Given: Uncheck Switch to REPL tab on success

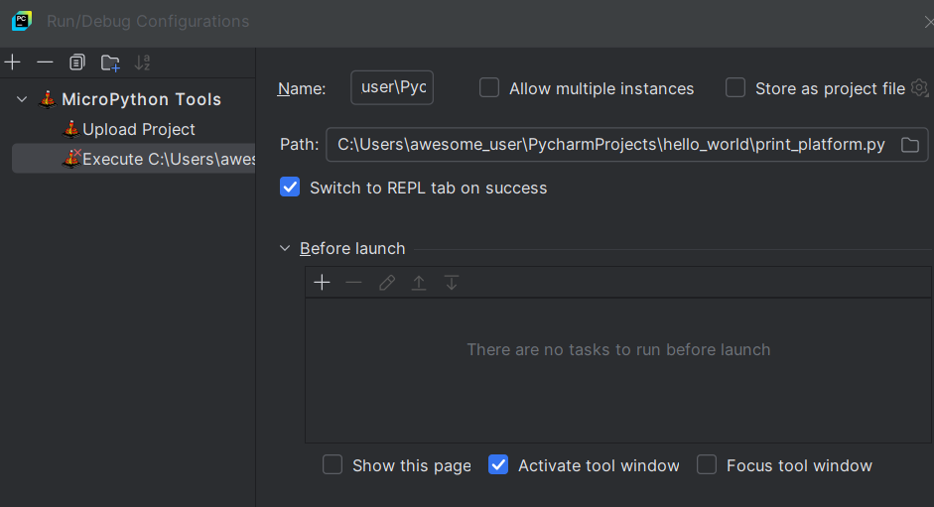Looking at the screenshot, I should pyautogui.click(x=290, y=188).
